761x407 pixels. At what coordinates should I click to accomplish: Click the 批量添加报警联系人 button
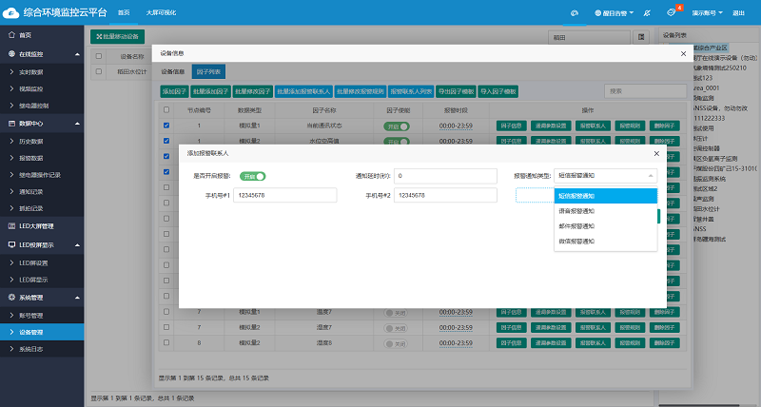[304, 91]
